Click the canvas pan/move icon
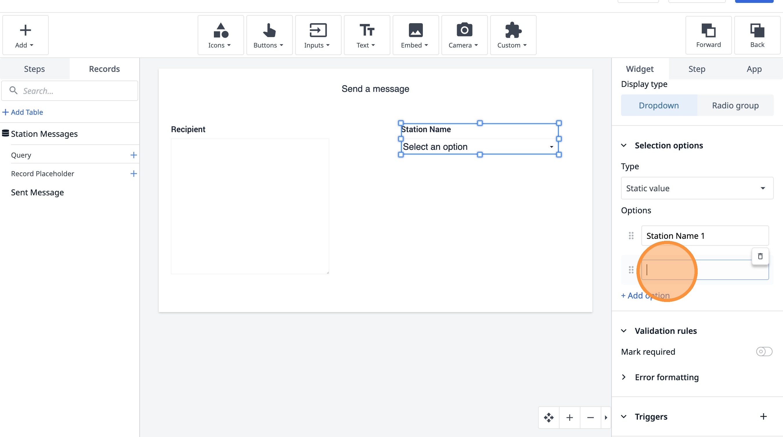Image resolution: width=783 pixels, height=437 pixels. point(549,418)
